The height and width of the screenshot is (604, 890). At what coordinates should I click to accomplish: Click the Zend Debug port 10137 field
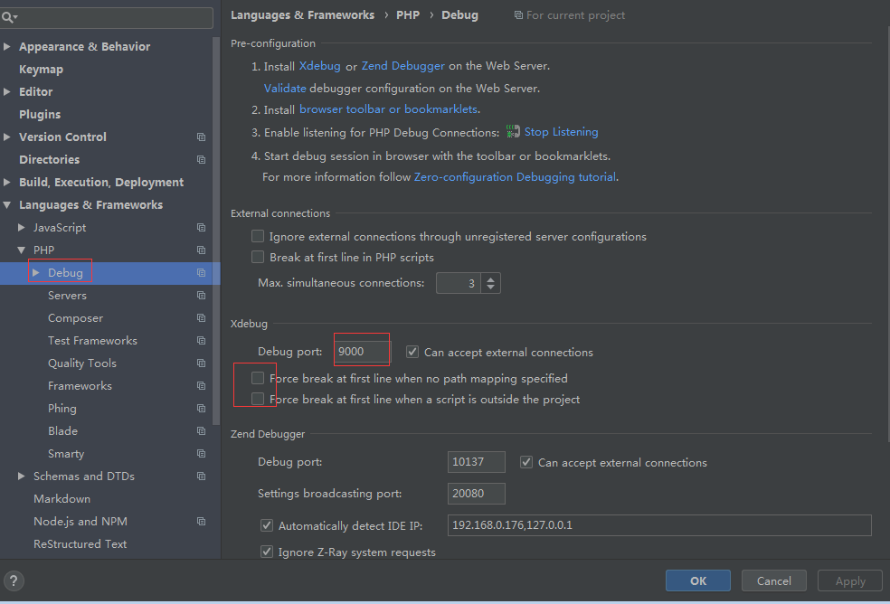coord(477,461)
